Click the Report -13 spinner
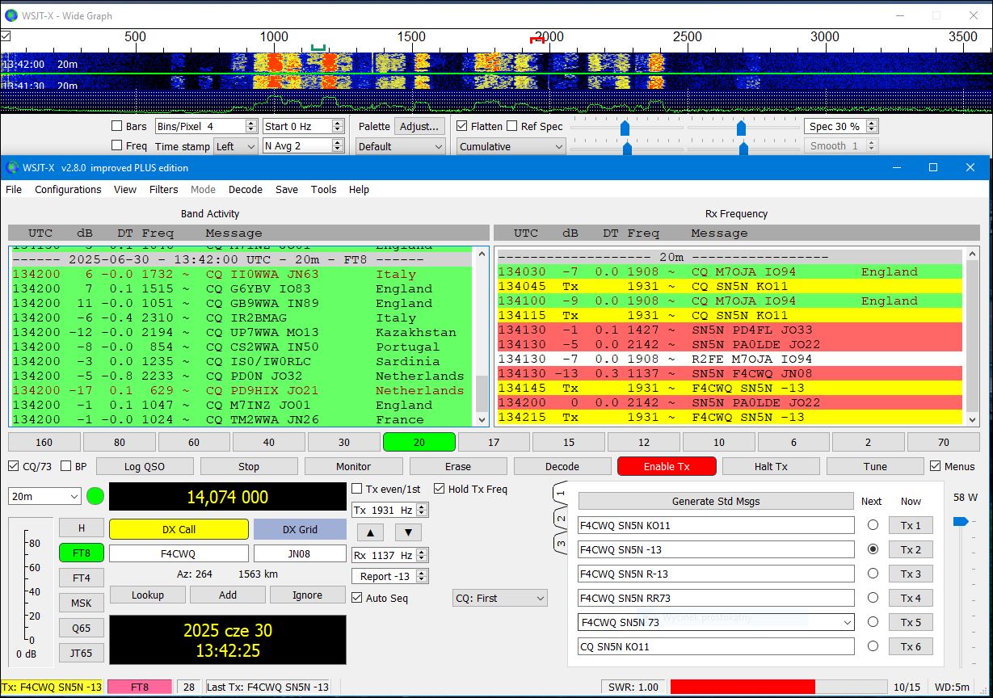Viewport: 993px width, 698px height. tap(389, 576)
